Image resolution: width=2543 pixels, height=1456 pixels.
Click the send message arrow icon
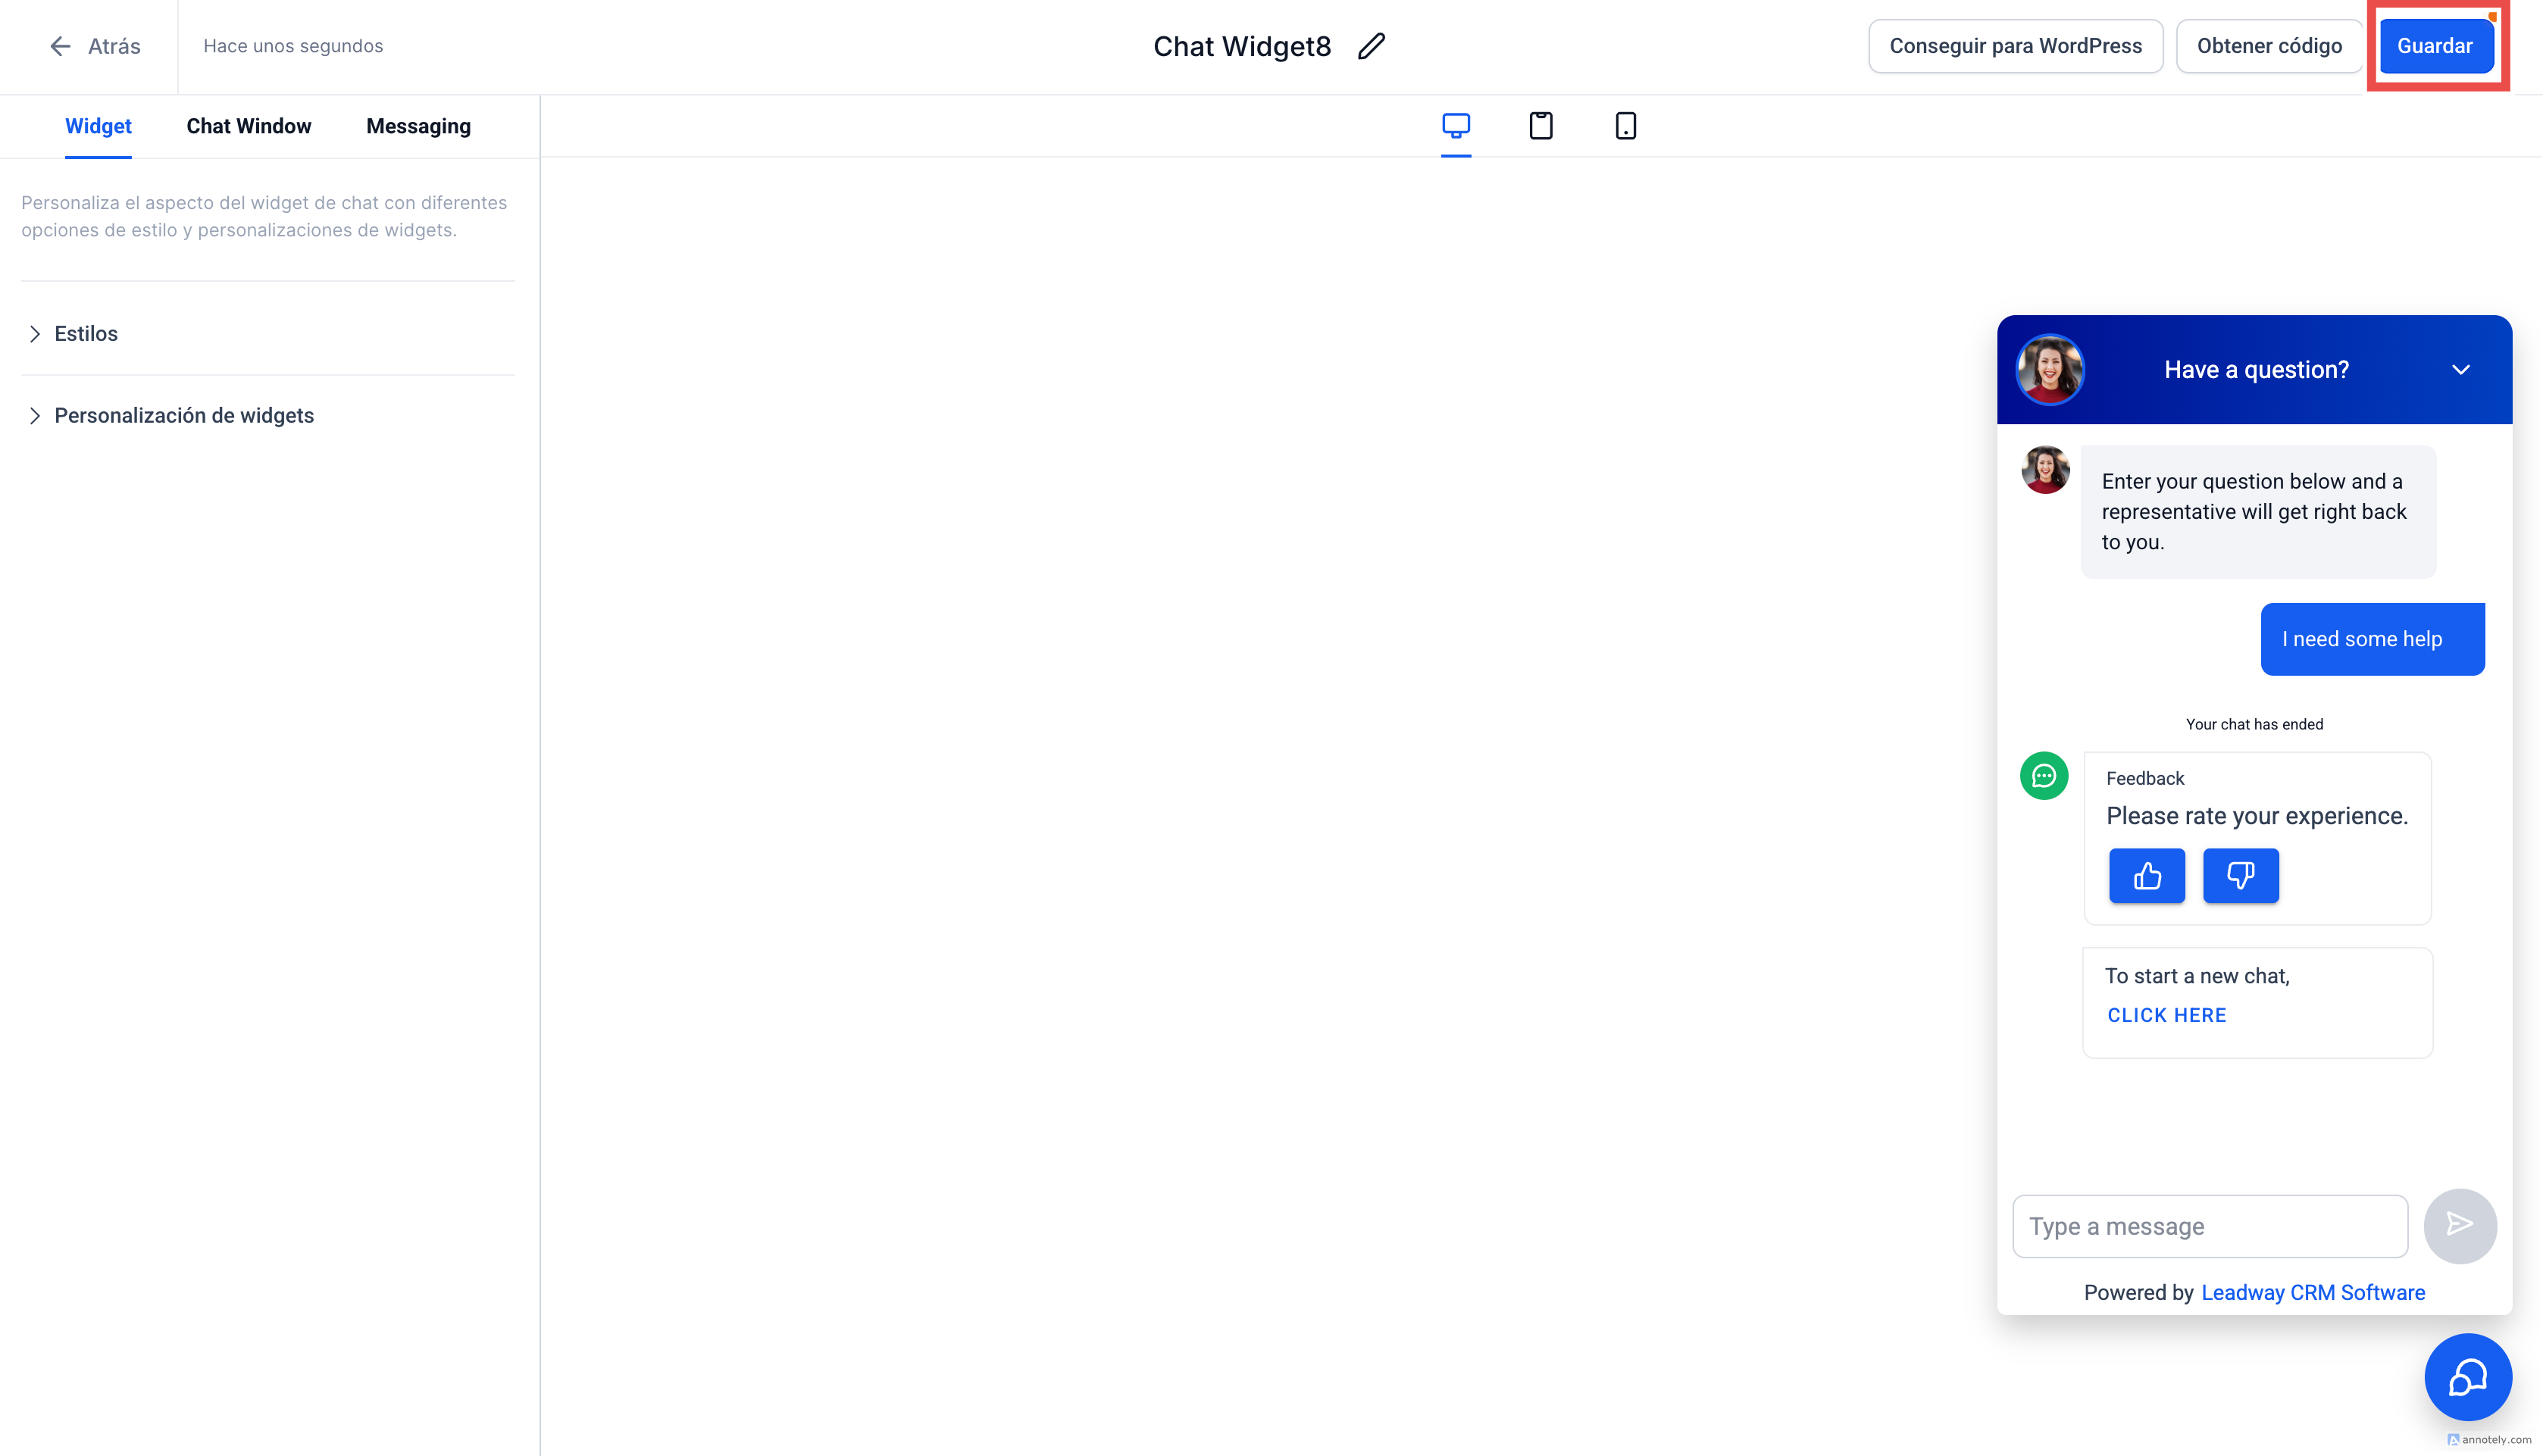pos(2459,1225)
